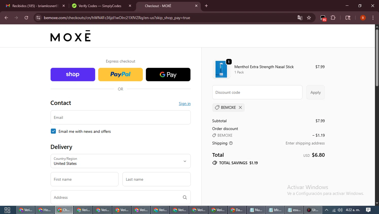
Task: Focus the Address field
Action: 121,197
